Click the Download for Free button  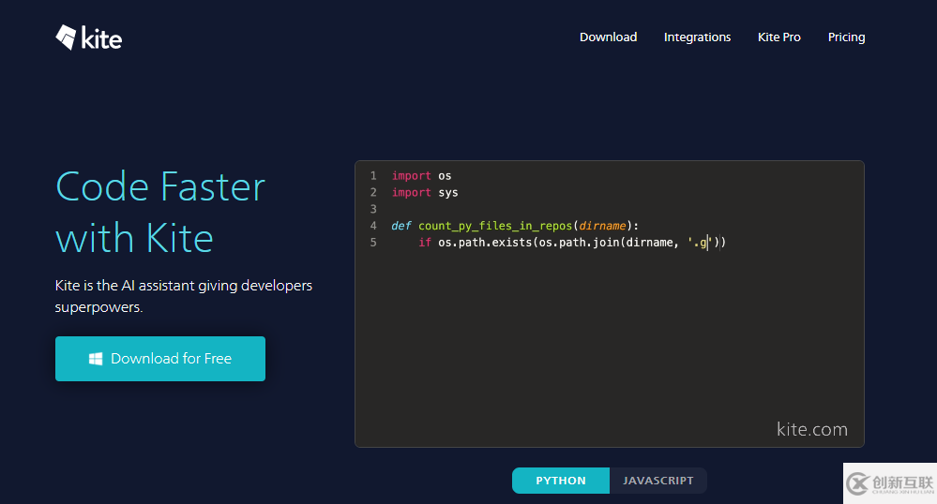(160, 358)
